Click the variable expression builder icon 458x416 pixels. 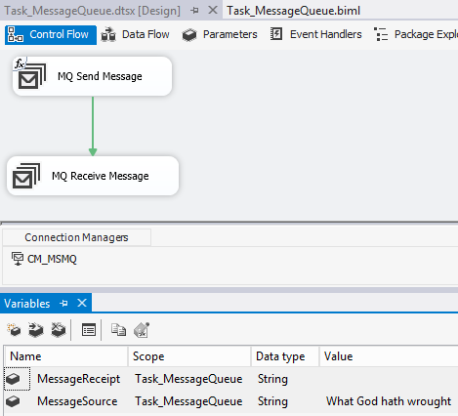(142, 330)
